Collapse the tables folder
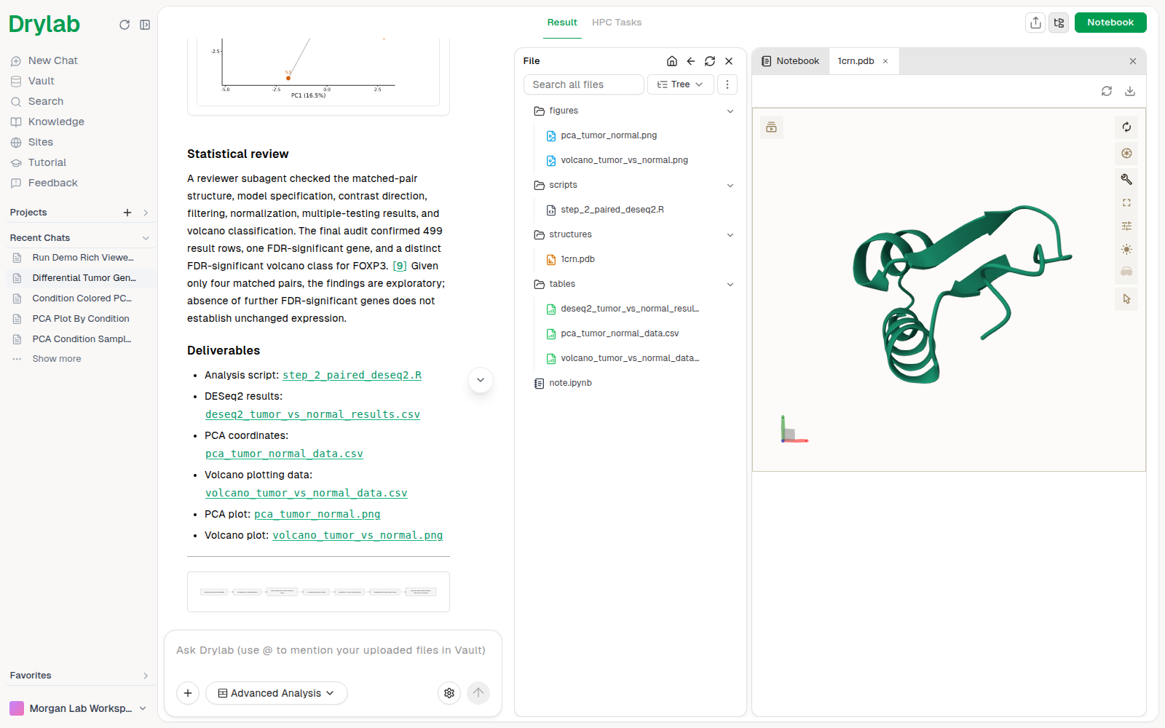1165x728 pixels. point(730,285)
